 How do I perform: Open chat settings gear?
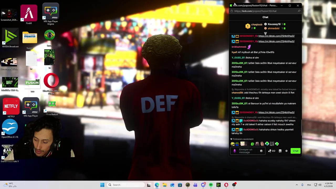[x=286, y=151]
